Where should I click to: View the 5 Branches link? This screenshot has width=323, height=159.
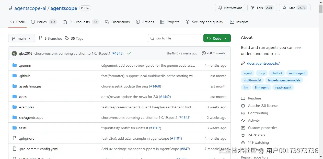tap(50, 38)
